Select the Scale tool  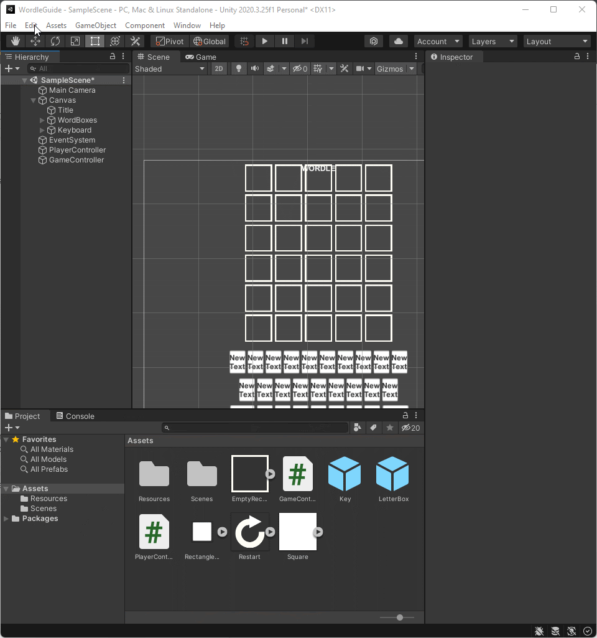pos(75,41)
